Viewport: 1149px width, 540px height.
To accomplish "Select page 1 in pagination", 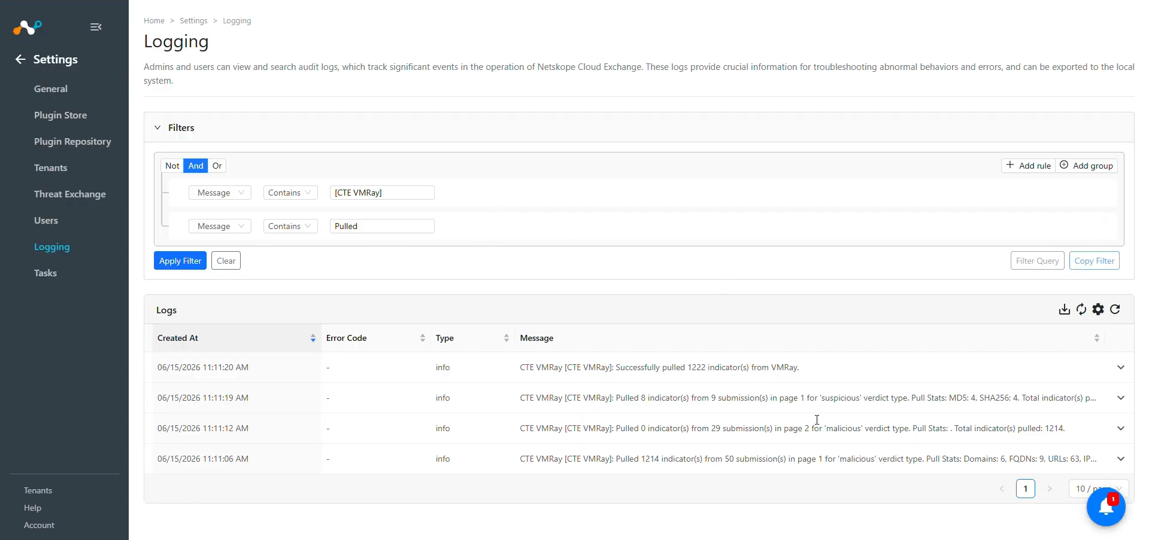I will 1026,489.
